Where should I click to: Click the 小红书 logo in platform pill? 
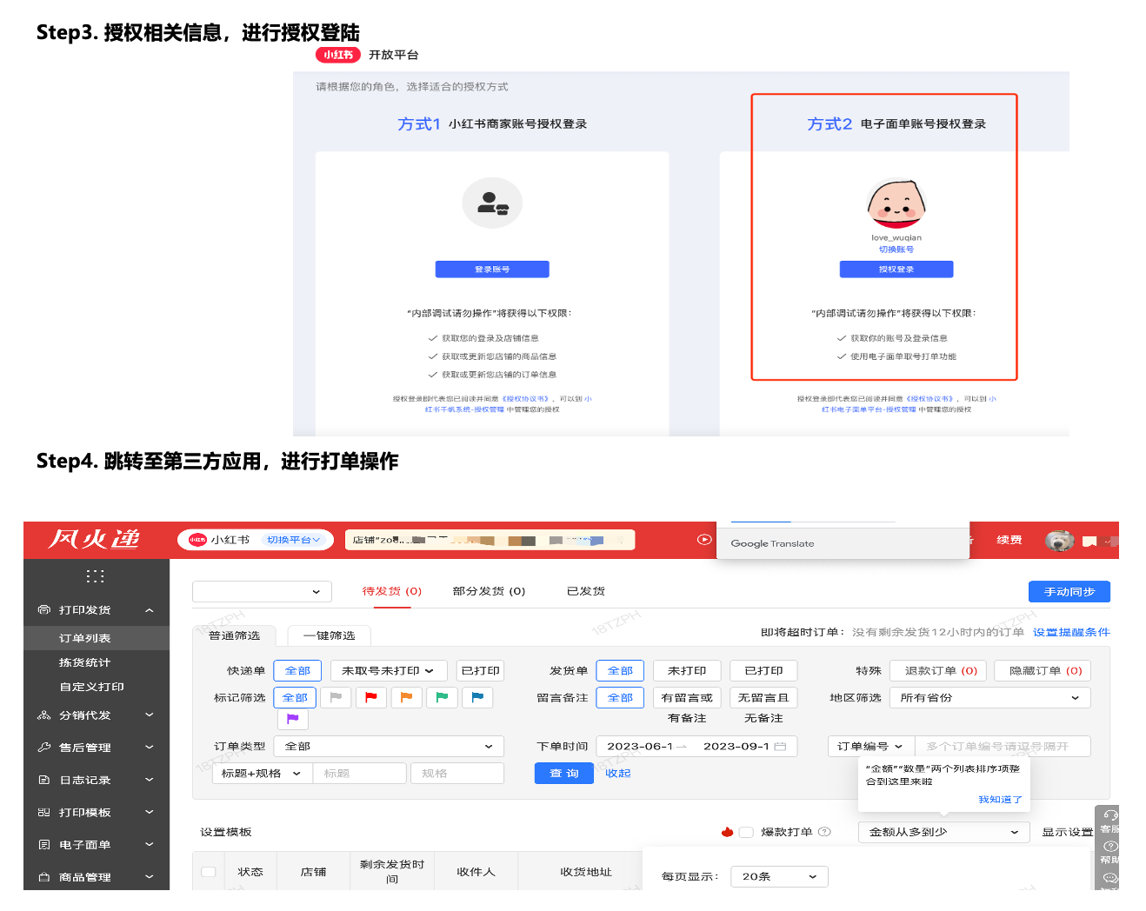coord(198,540)
